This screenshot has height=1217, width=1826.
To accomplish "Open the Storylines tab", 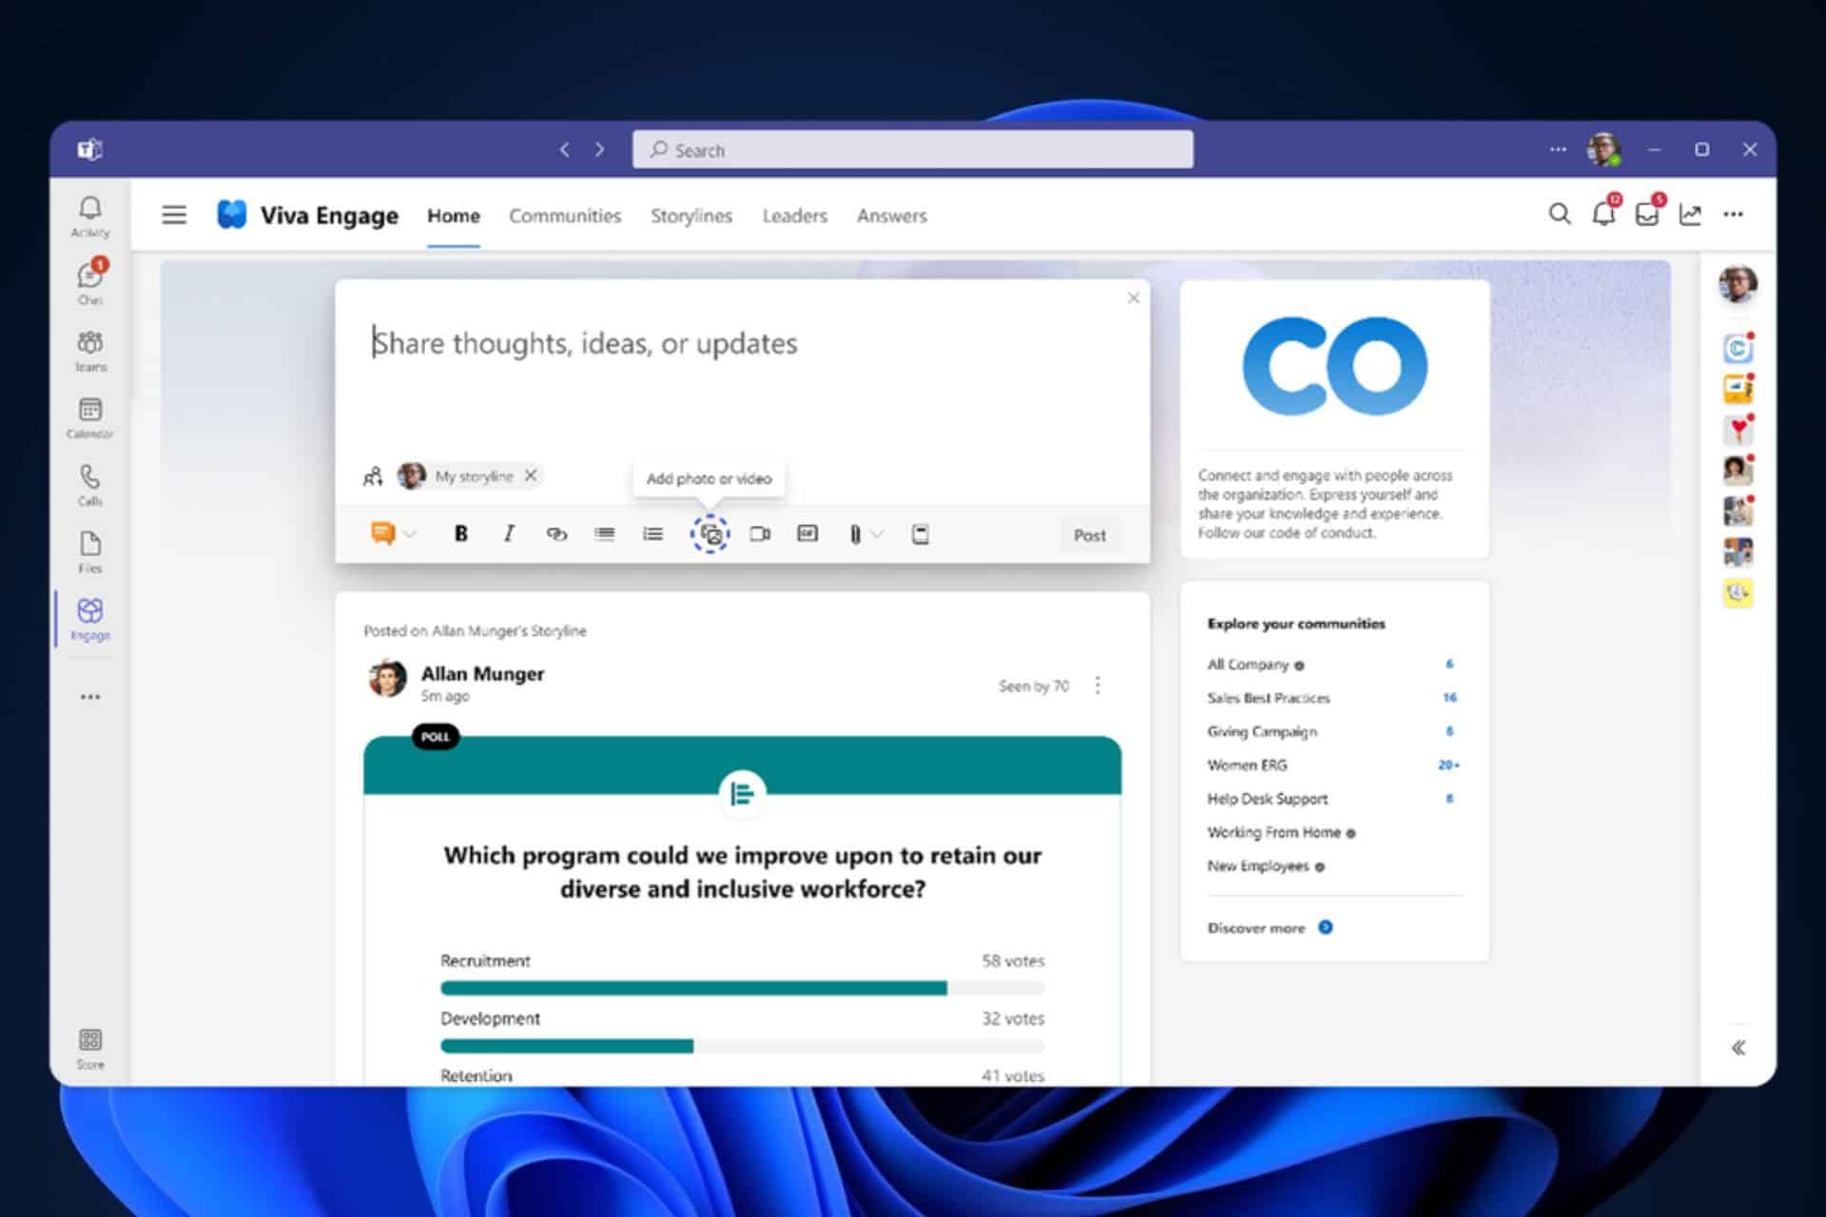I will tap(691, 216).
